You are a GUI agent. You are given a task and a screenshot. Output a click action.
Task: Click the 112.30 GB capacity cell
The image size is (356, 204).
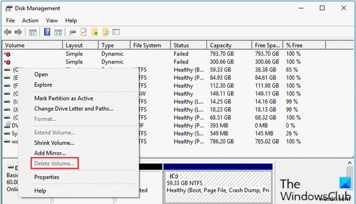222,86
